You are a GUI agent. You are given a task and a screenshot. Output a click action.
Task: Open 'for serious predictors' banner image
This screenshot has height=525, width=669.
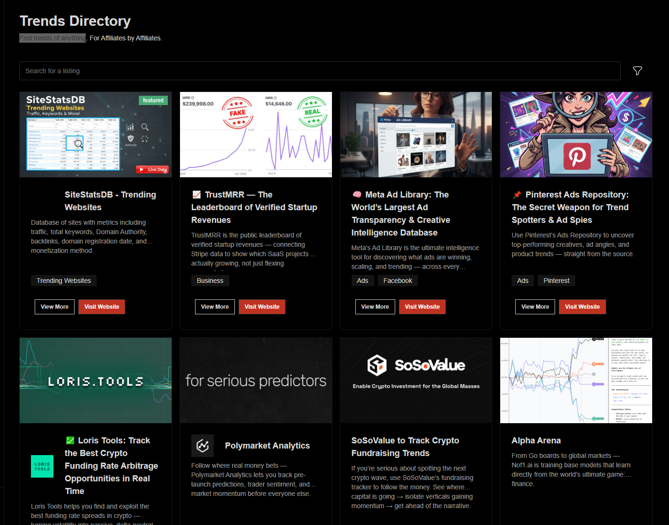point(256,380)
